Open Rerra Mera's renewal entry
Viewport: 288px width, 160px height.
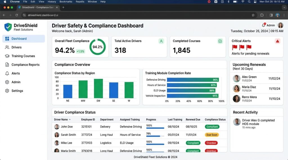256,99
